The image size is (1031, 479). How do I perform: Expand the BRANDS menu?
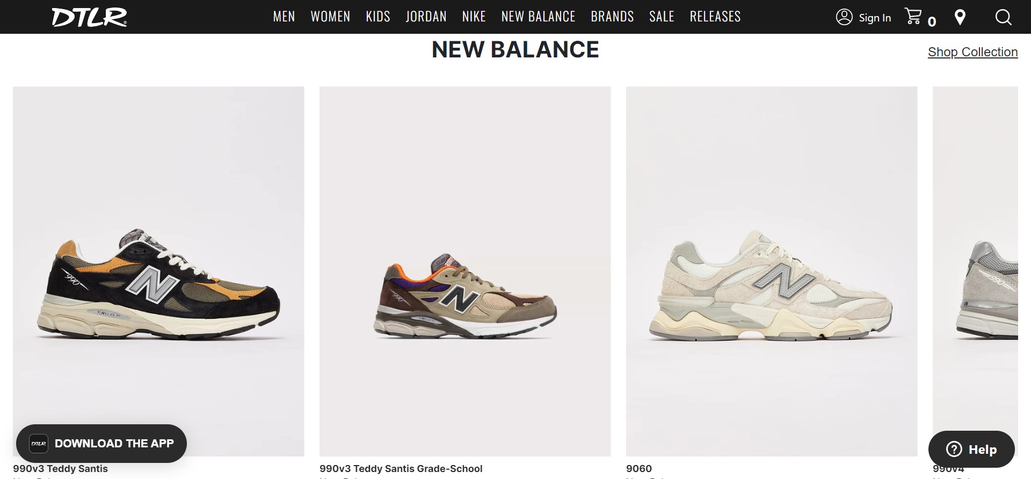click(x=612, y=17)
